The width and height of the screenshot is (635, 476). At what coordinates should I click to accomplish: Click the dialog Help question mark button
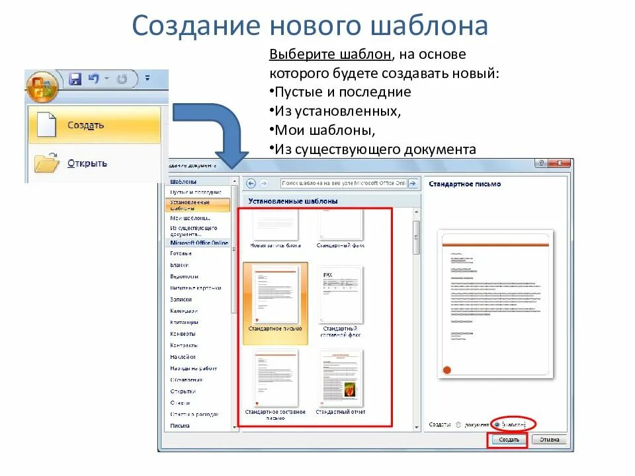[x=541, y=163]
